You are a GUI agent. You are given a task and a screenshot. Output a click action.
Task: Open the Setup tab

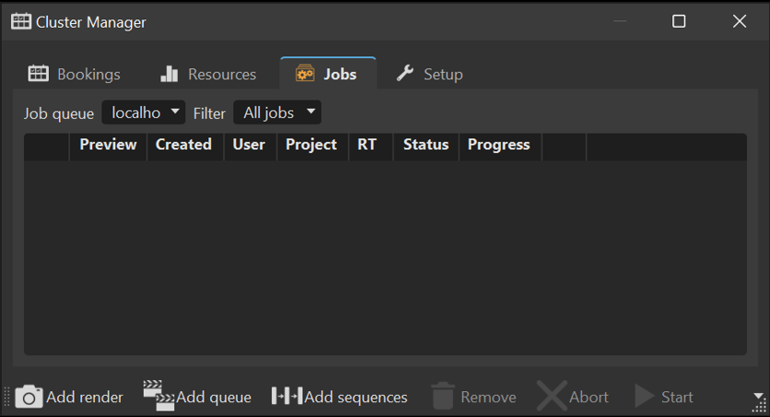pyautogui.click(x=429, y=74)
